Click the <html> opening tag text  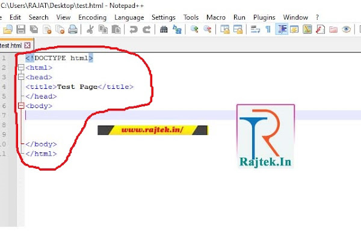(39, 68)
